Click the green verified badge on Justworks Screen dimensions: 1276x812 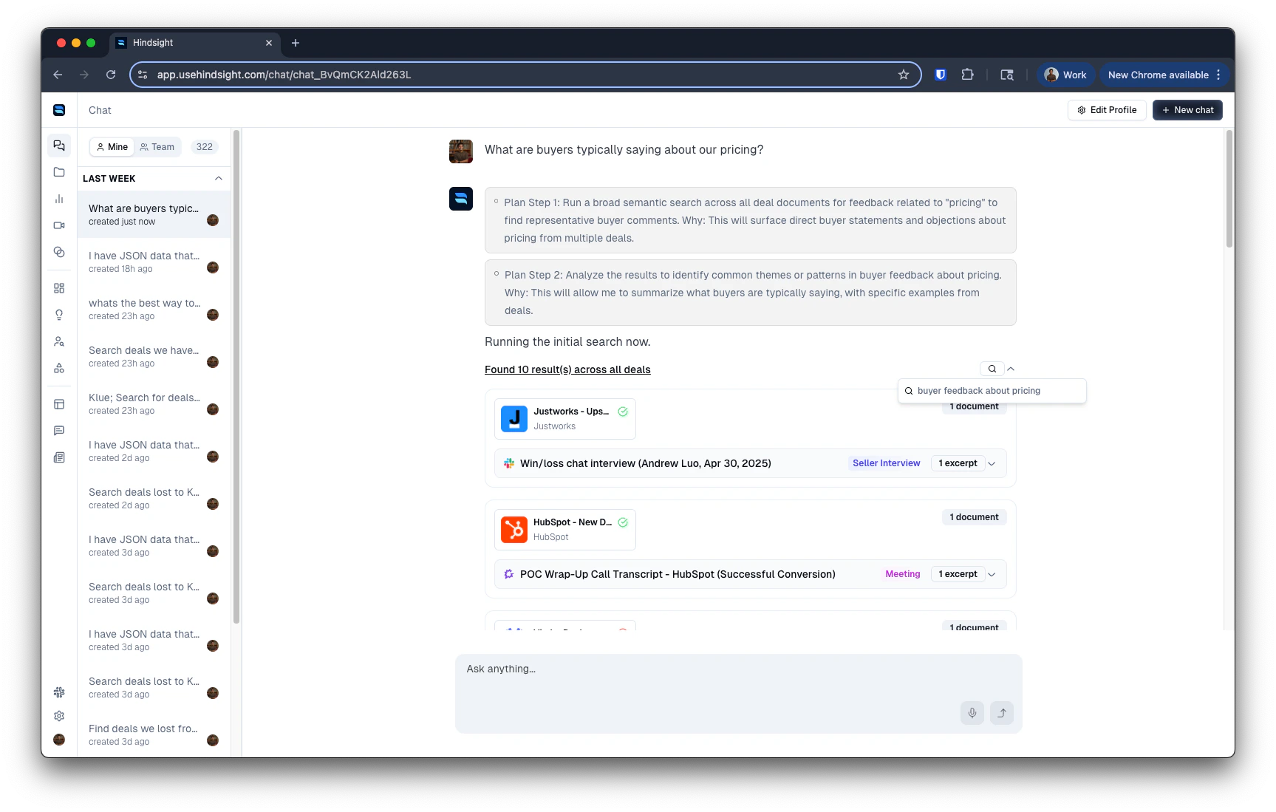coord(623,412)
